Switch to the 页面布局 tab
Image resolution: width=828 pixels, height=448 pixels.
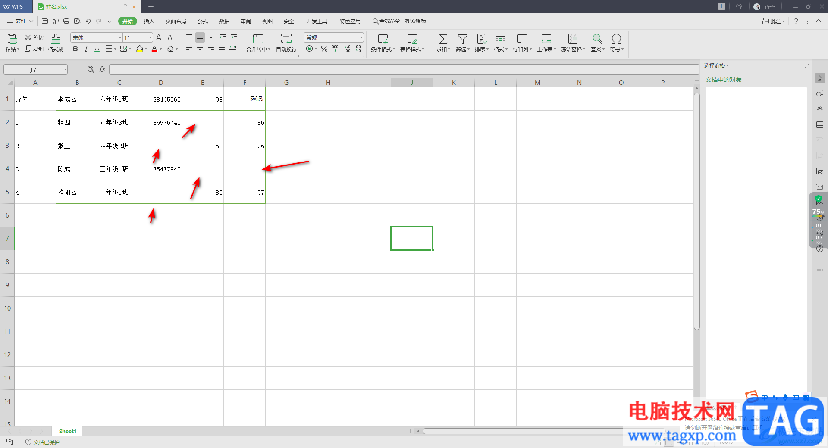[176, 21]
